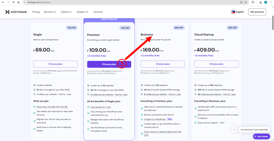The image size is (274, 141).
Task: Click the 75% OFF badge
Action: click(x=72, y=28)
